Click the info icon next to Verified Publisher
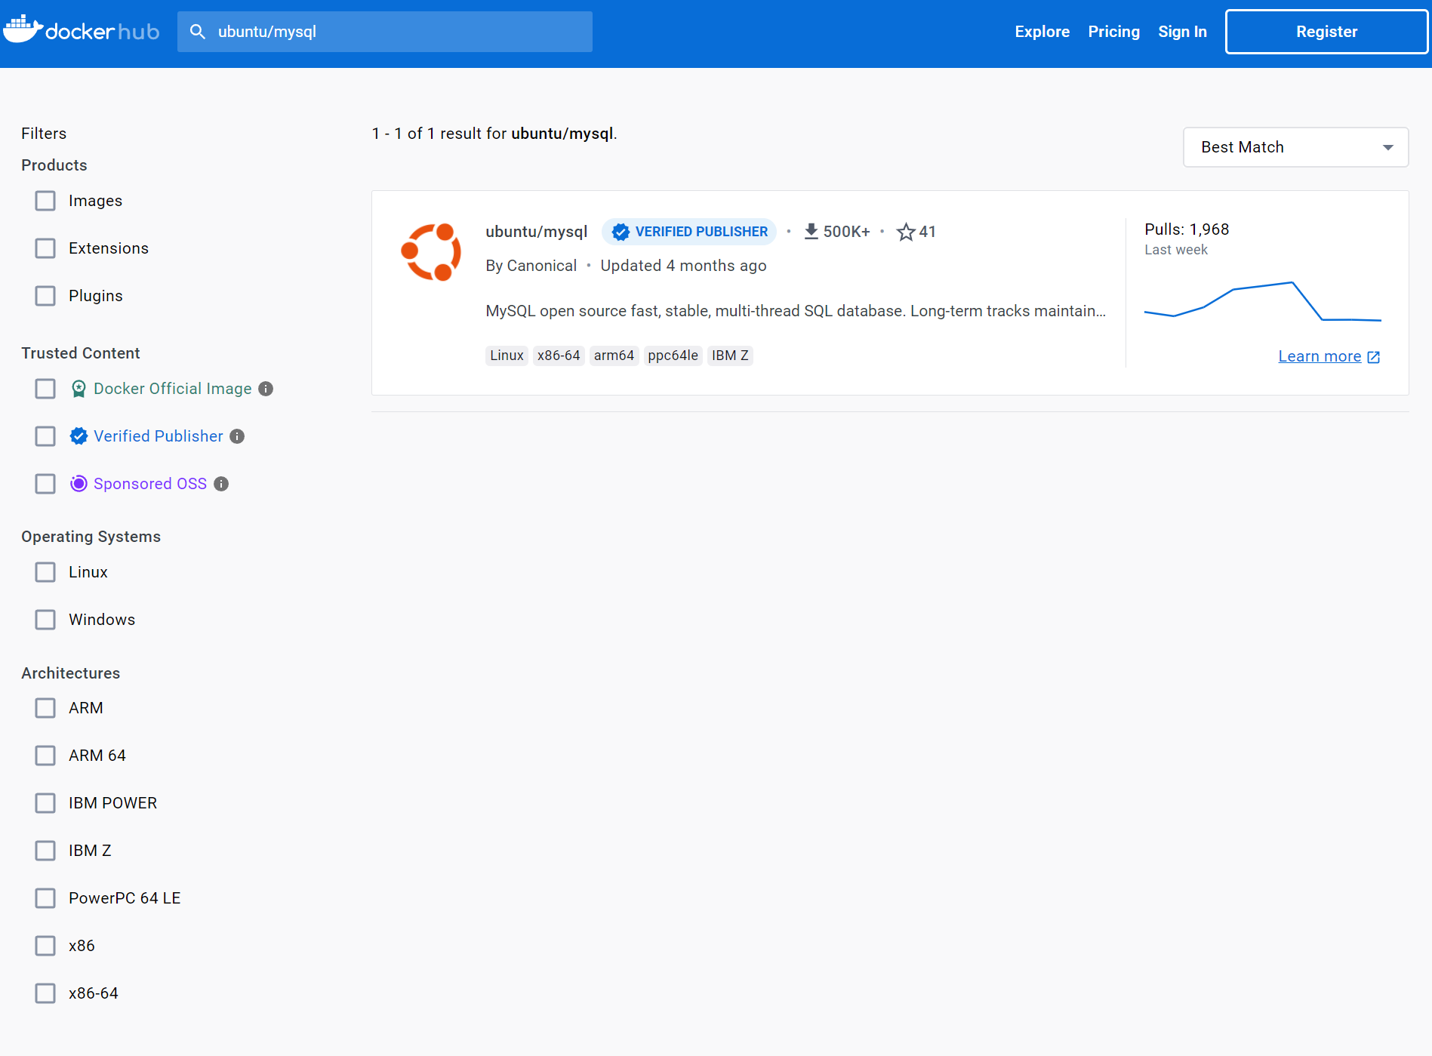1432x1056 pixels. tap(237, 436)
